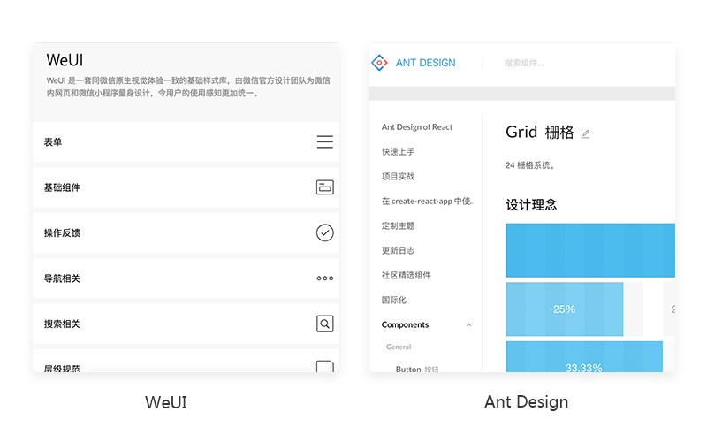Collapse the Components section chevron
Viewport: 707px width, 442px height.
(x=468, y=325)
